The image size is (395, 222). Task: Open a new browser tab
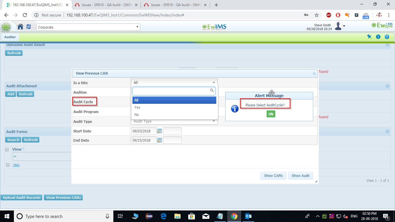click(216, 5)
